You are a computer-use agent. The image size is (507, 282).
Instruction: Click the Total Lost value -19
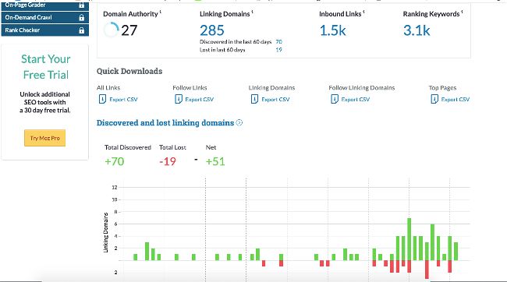[168, 161]
